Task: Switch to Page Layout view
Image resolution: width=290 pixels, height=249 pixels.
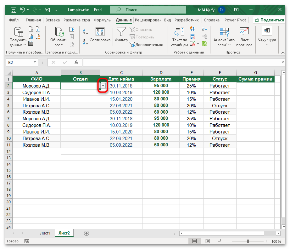Action: click(207, 241)
